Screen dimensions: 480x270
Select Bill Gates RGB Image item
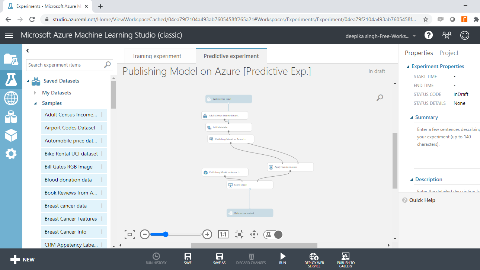click(74, 167)
